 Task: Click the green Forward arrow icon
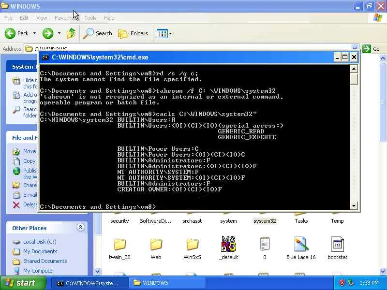click(x=47, y=33)
